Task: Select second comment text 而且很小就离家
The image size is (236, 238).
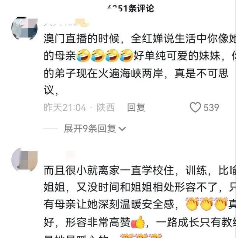Action: (x=82, y=170)
